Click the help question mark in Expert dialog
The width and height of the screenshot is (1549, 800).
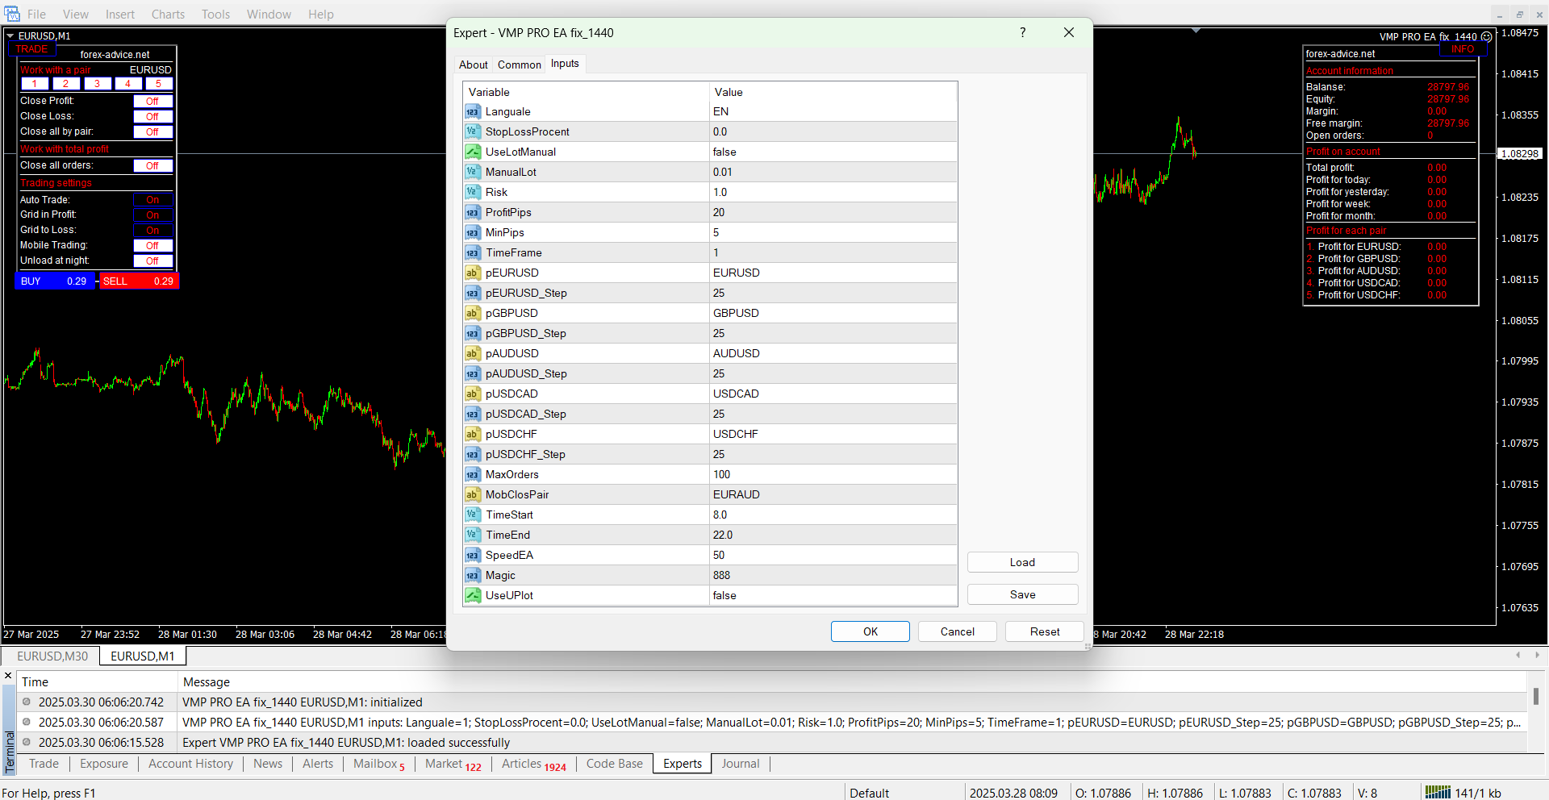click(x=1022, y=32)
